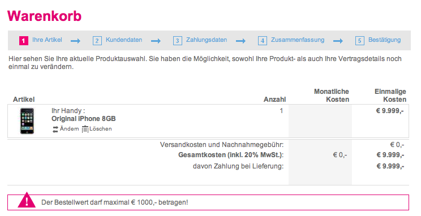Click the step 5 number box

pos(360,41)
